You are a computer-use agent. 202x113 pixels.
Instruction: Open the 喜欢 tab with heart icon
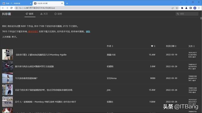(30, 14)
